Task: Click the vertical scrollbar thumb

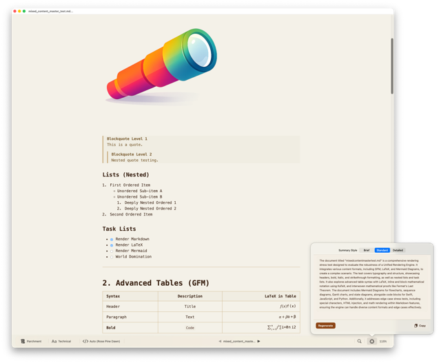Action: point(392,66)
